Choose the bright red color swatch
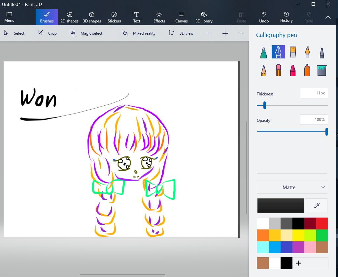 click(322, 224)
